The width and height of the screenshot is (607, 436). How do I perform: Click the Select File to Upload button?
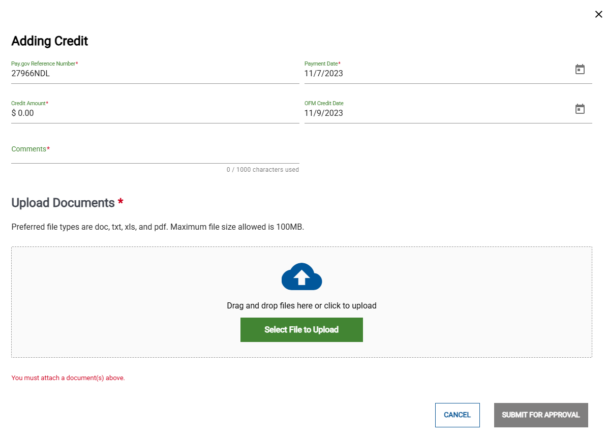(x=301, y=330)
